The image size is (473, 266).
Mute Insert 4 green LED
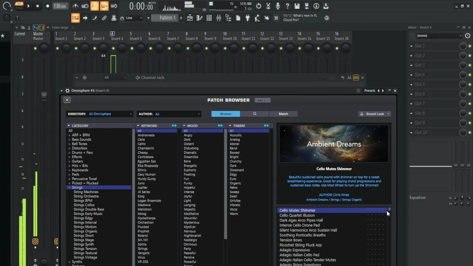113,48
